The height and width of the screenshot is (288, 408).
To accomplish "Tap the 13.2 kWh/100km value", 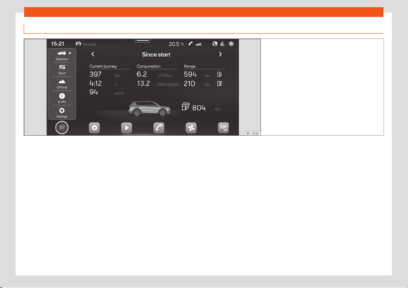I will pos(158,83).
